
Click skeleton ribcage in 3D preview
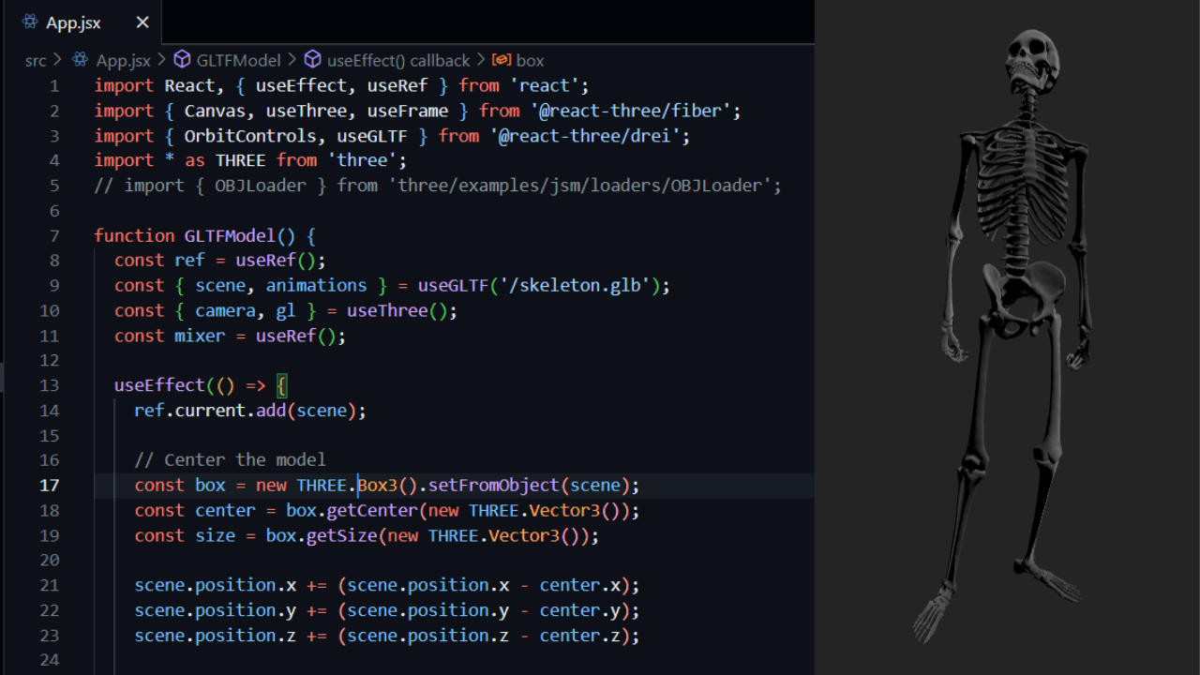pyautogui.click(x=1022, y=187)
